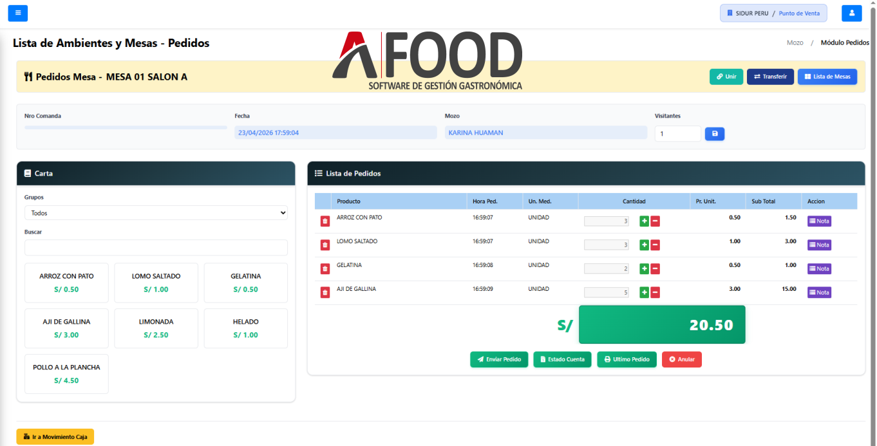Open Lista de Mesas
Viewport: 877px width, 446px height.
pos(827,77)
